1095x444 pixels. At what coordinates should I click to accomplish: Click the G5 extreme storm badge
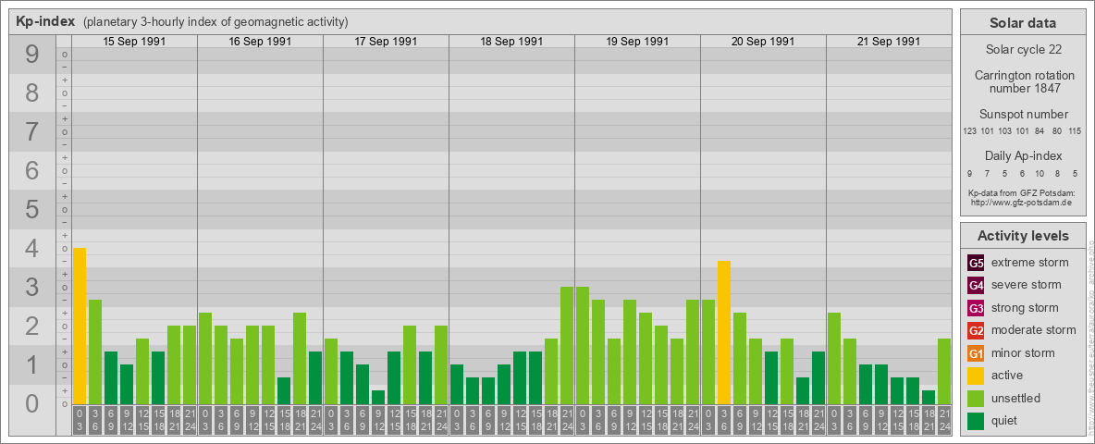[976, 263]
